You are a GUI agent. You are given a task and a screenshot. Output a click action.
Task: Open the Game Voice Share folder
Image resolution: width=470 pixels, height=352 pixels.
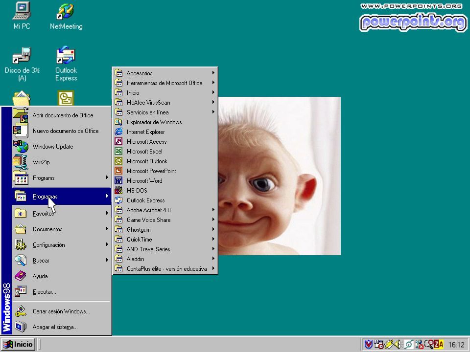[165, 220]
